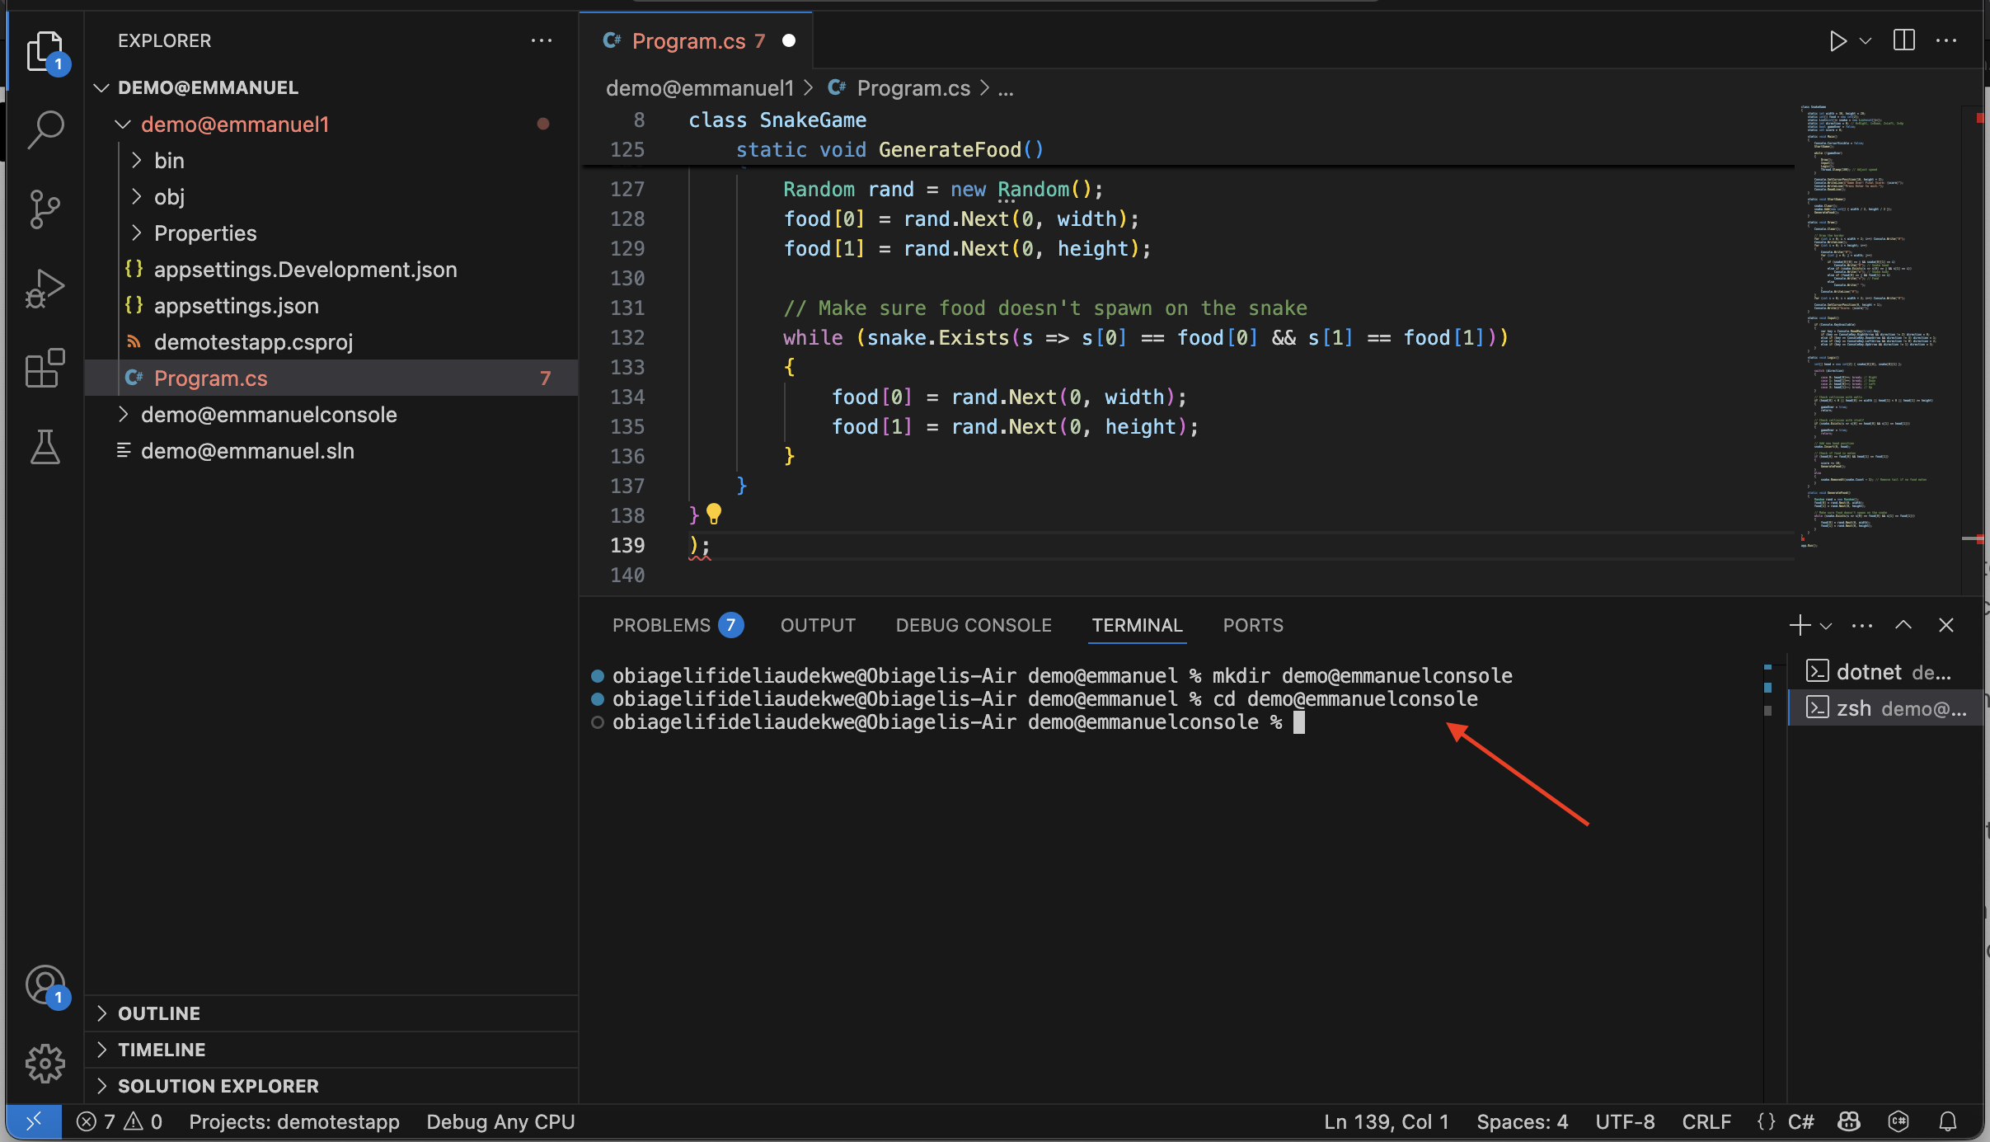
Task: Select language mode C# in status bar
Action: click(x=1800, y=1121)
